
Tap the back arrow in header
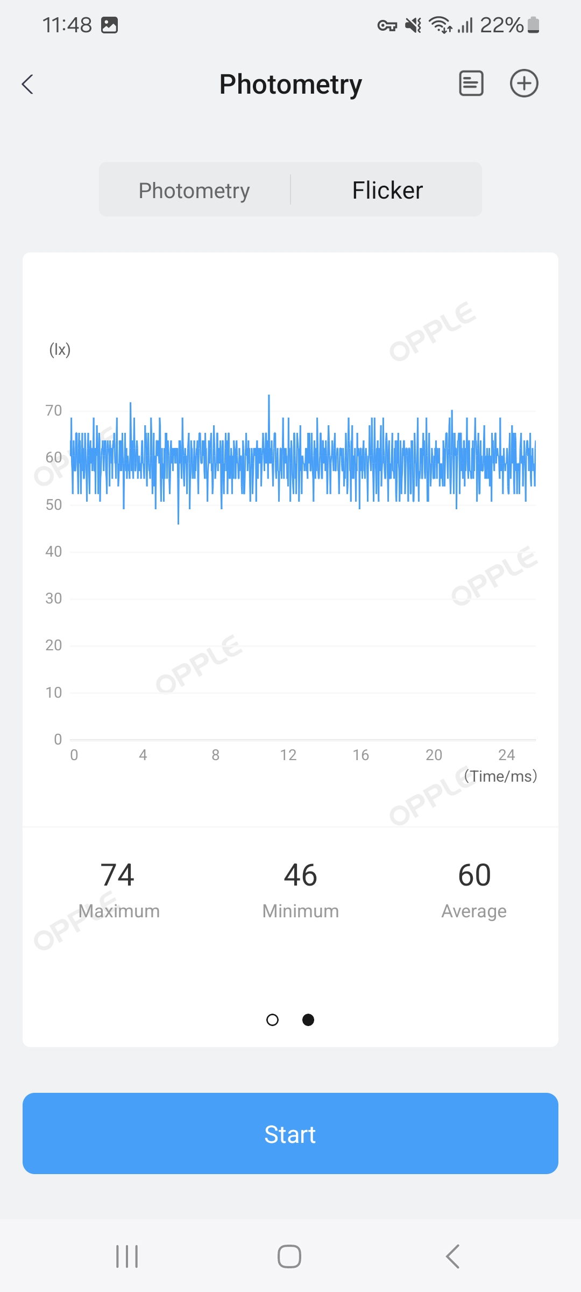point(28,84)
